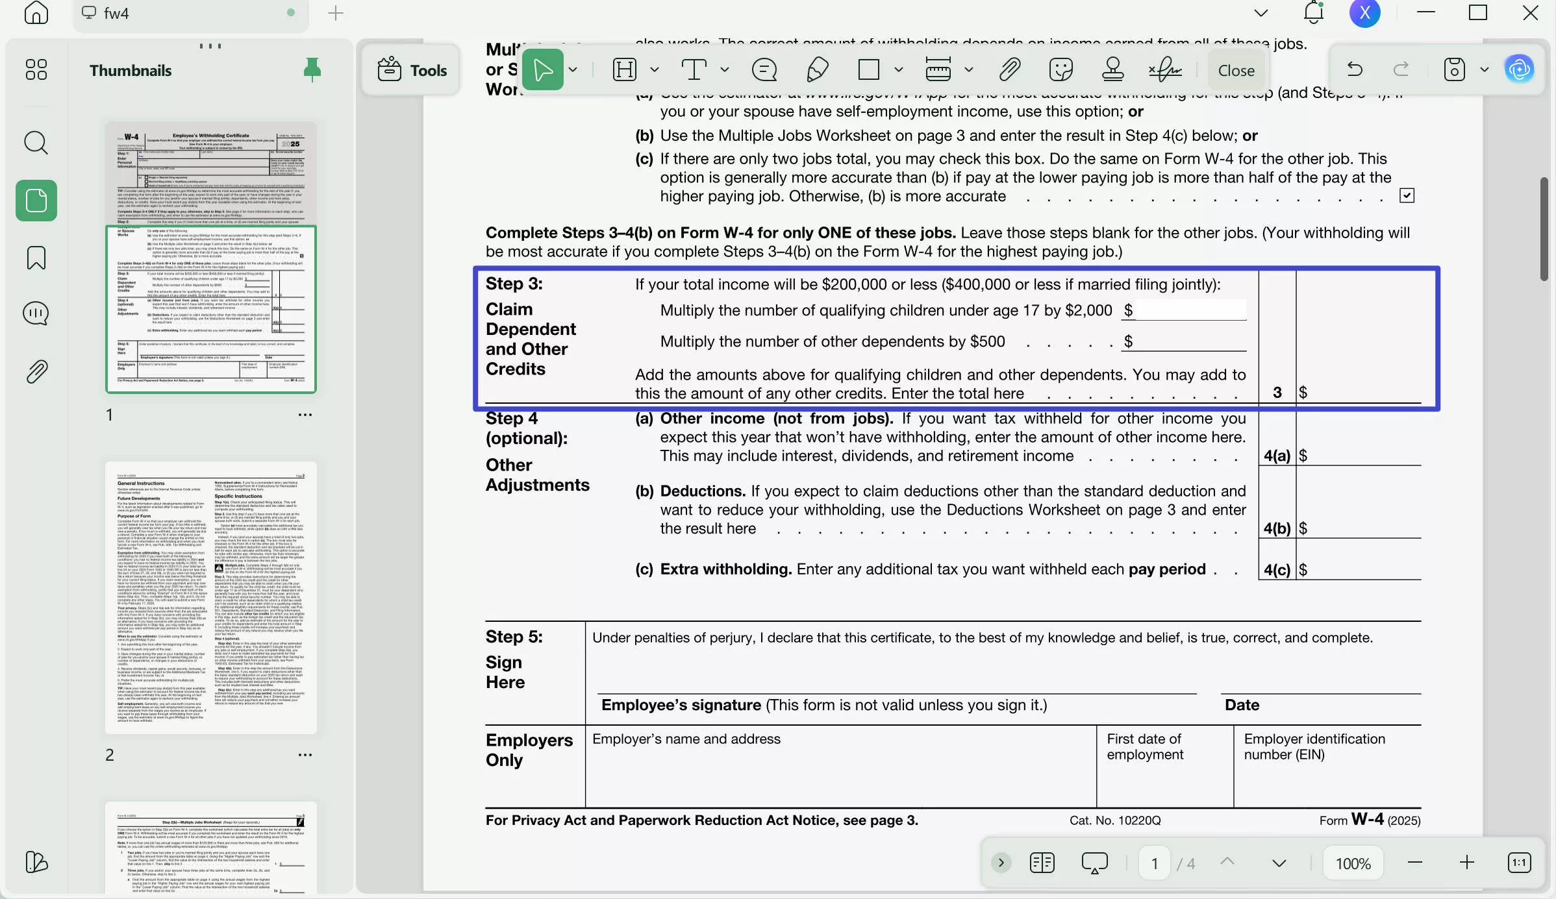This screenshot has height=899, width=1556.
Task: Open the shape tool dropdown
Action: (x=899, y=69)
